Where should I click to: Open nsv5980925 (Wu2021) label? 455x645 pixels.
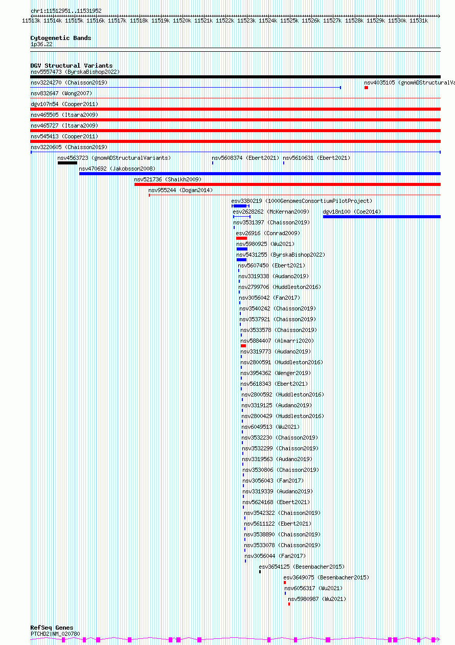[265, 244]
